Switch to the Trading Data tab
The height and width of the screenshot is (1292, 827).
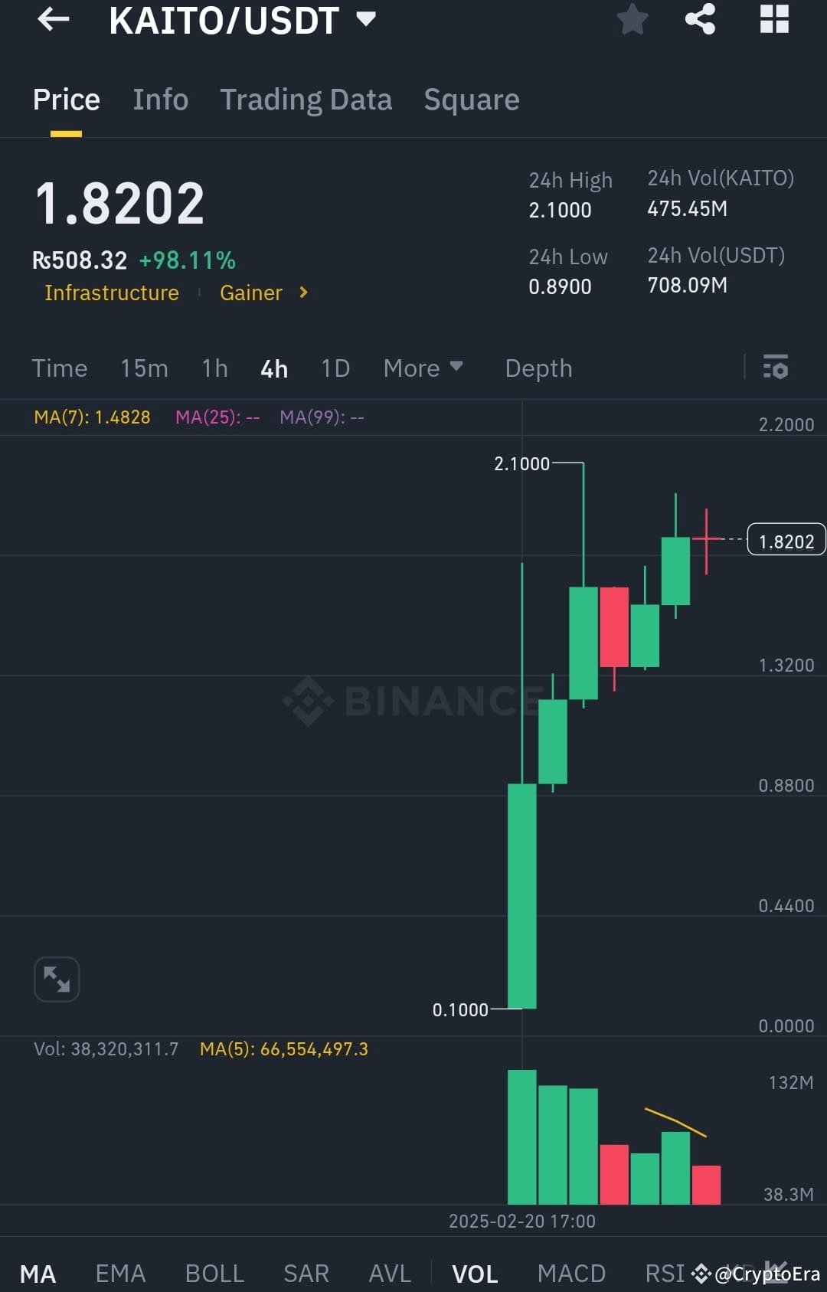point(306,100)
